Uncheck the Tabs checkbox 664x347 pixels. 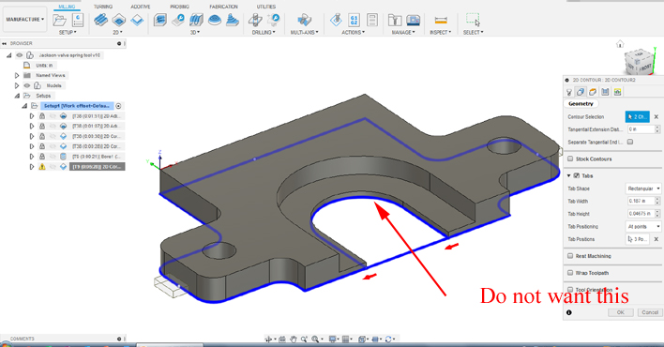(x=577, y=175)
